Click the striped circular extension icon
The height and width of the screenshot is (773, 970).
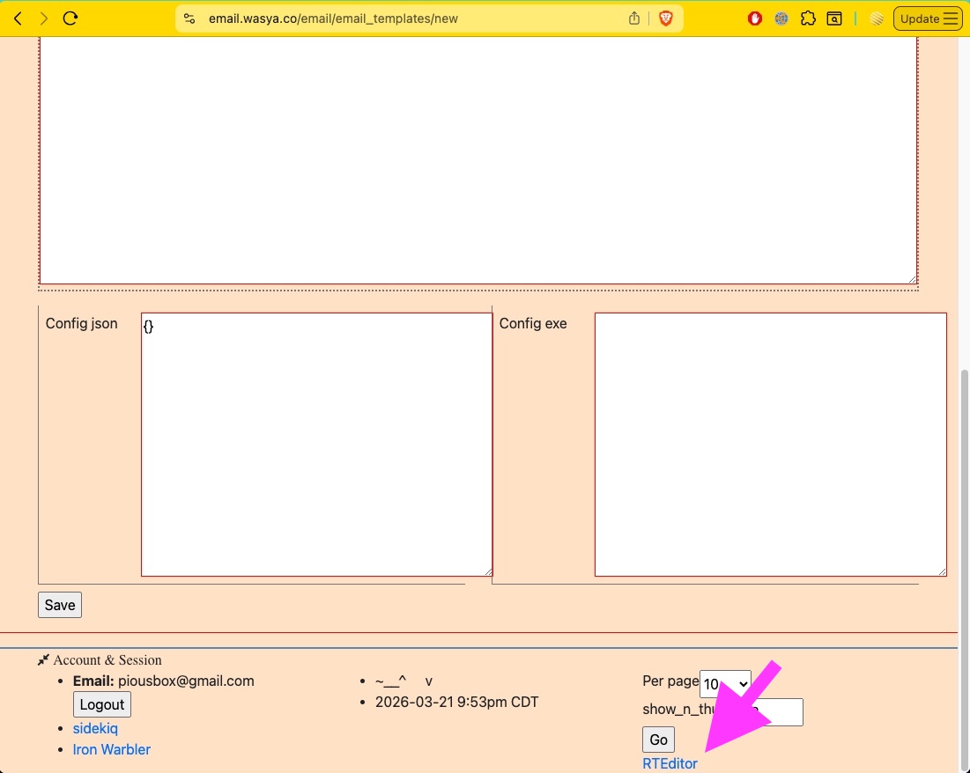(876, 18)
